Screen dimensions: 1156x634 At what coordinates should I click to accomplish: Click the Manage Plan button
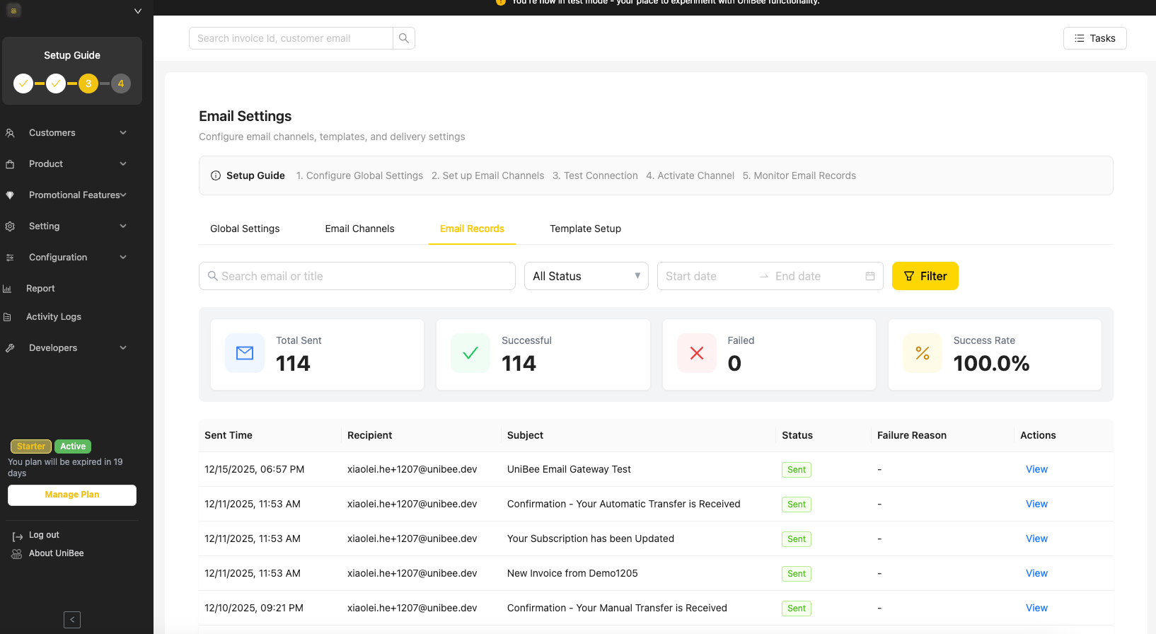tap(72, 495)
